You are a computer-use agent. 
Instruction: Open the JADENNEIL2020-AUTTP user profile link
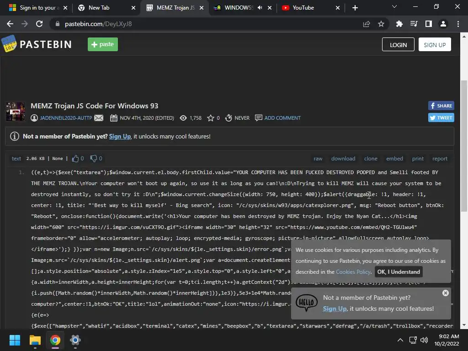click(x=66, y=118)
